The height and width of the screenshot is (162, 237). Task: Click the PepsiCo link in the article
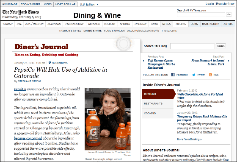20,89
